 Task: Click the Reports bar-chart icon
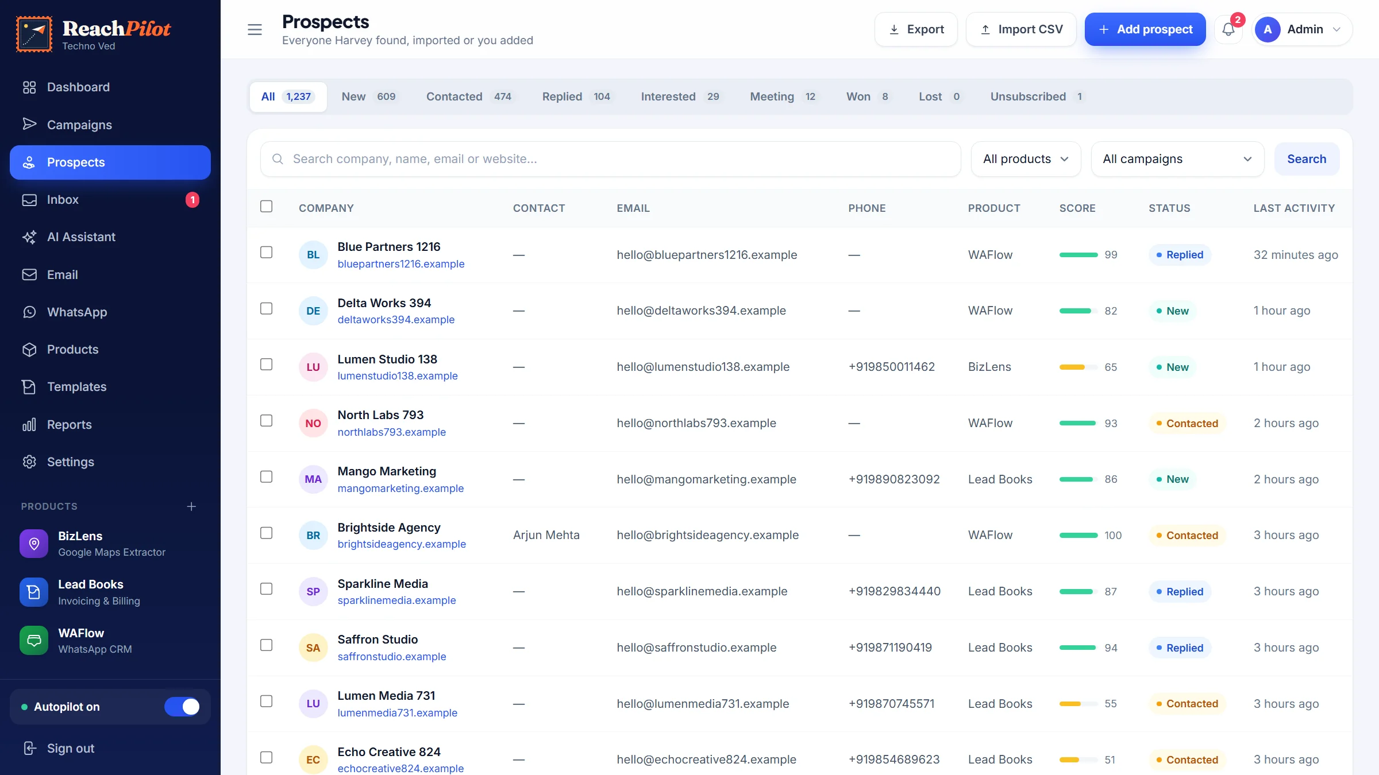coord(29,425)
